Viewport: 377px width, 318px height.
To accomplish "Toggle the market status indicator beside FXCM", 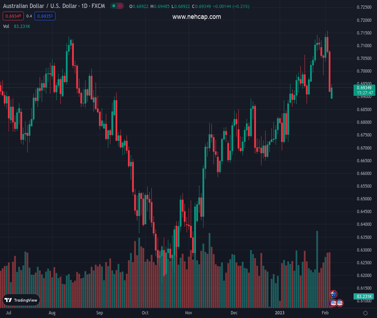I will 116,6.
